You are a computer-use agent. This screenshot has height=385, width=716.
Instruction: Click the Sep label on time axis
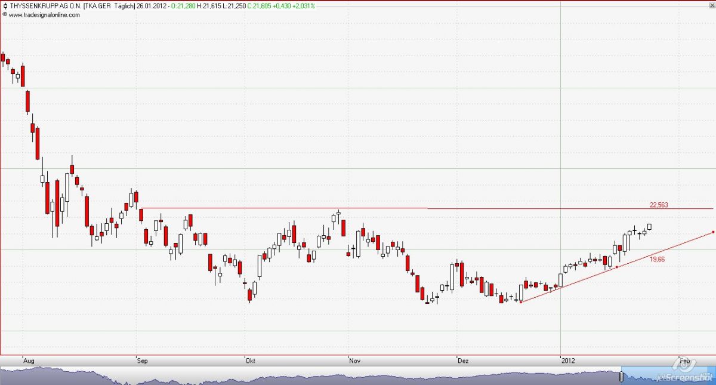142,361
